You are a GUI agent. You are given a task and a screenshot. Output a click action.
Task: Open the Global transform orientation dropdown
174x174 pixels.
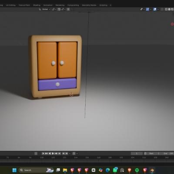[x=45, y=9]
